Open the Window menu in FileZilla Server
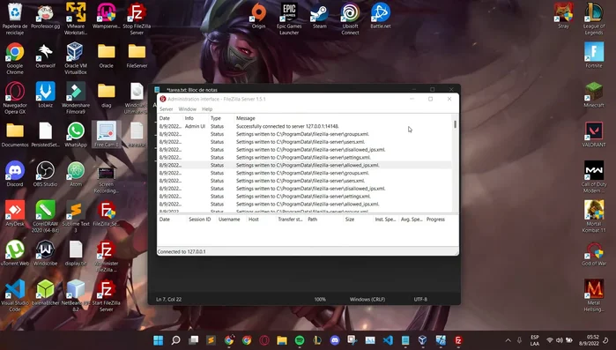This screenshot has width=616, height=350. (x=188, y=109)
